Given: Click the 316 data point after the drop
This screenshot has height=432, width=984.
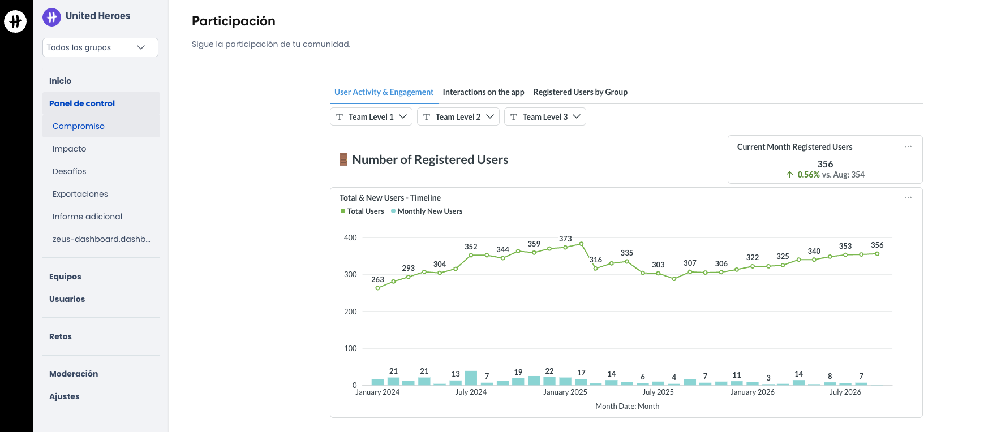Looking at the screenshot, I should [x=595, y=269].
